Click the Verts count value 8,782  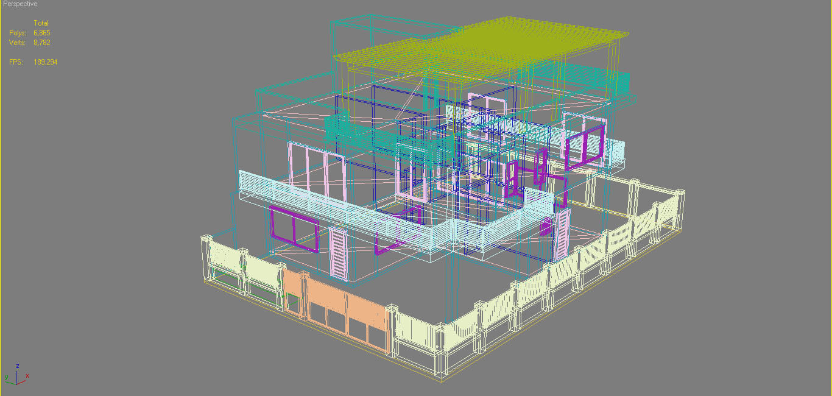41,43
